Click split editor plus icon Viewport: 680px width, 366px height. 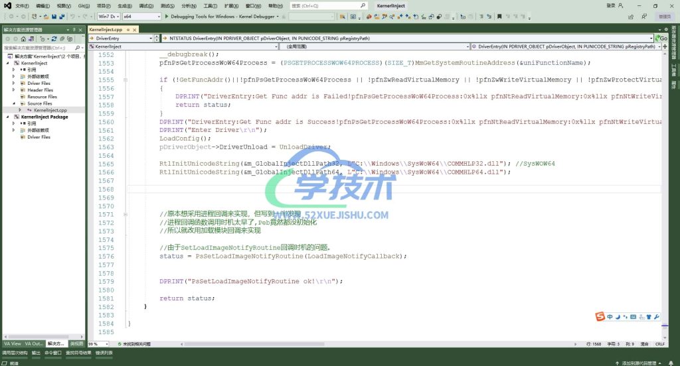665,46
